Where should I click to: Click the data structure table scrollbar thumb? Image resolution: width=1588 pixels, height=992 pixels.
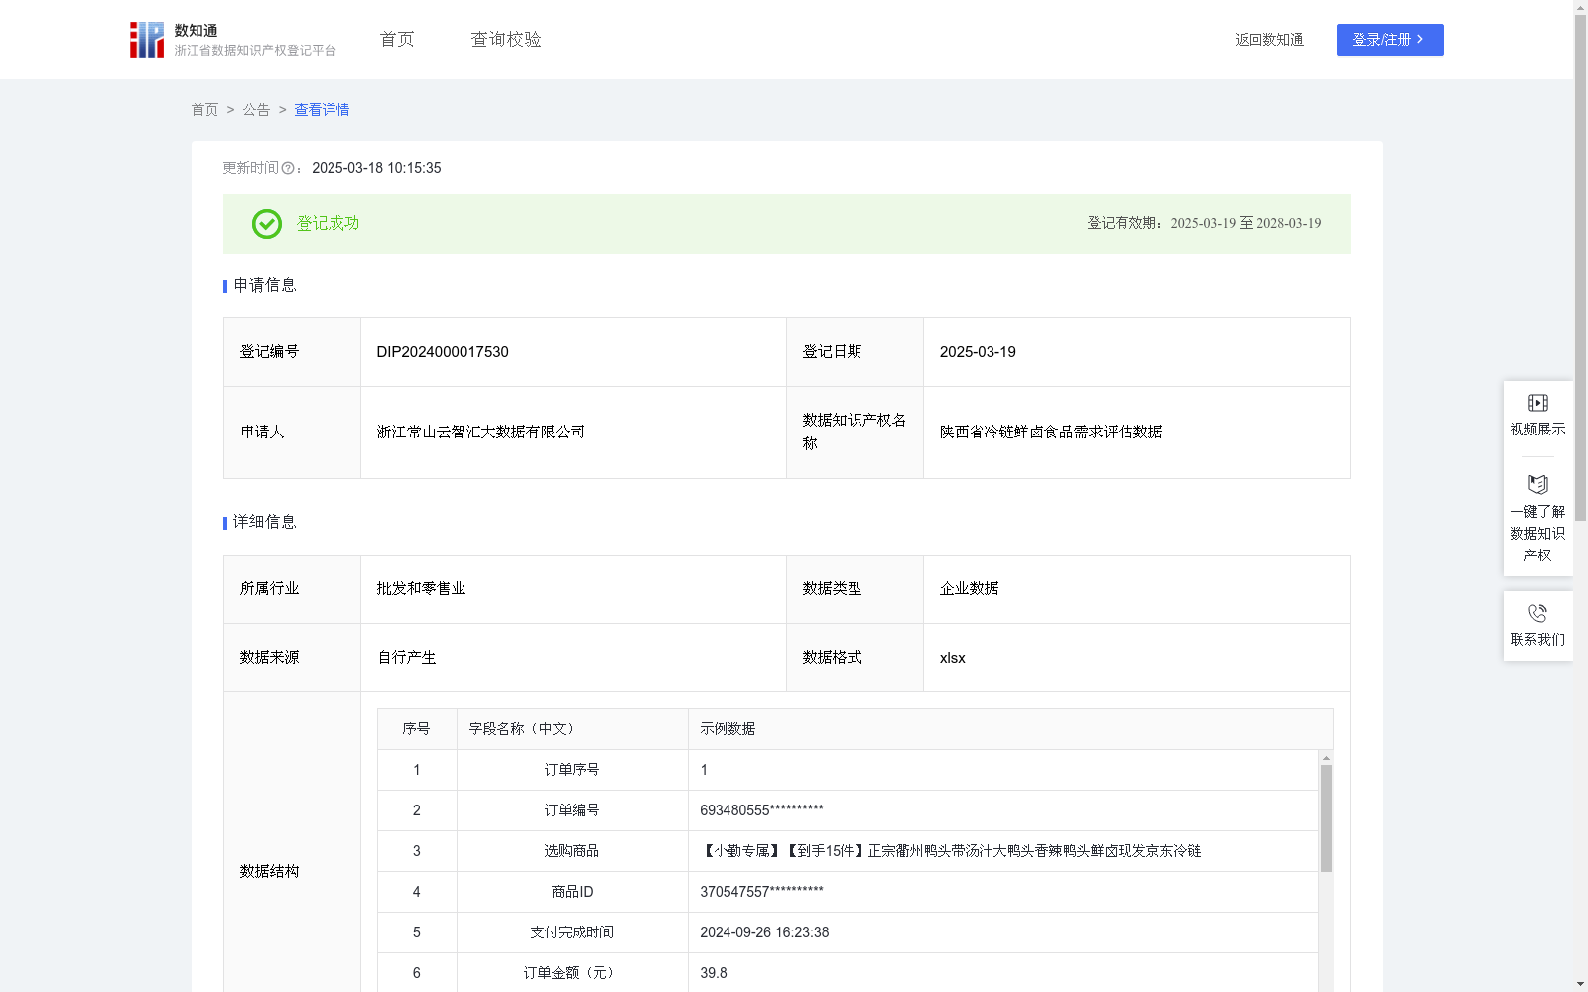point(1326,818)
